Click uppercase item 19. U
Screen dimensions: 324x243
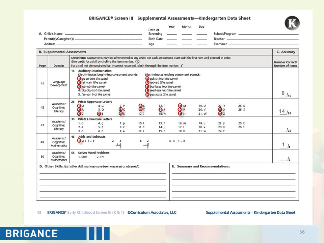pyautogui.click(x=202, y=106)
